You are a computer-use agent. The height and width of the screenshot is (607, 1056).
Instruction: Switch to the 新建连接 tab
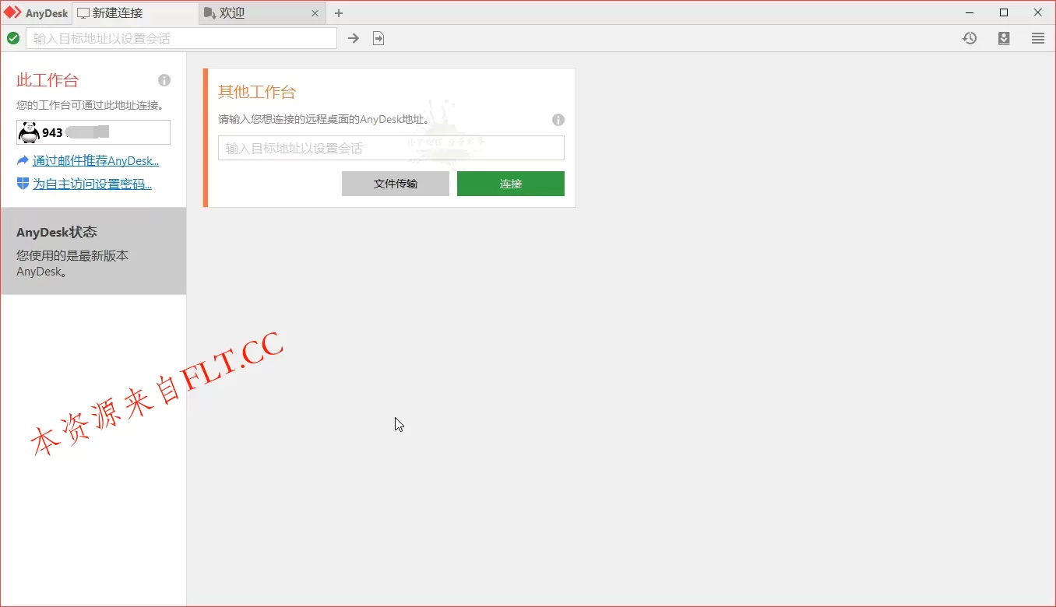[135, 13]
